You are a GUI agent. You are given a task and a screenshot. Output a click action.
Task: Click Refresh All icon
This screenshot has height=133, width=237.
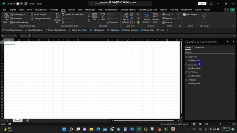pyautogui.click(x=58, y=18)
